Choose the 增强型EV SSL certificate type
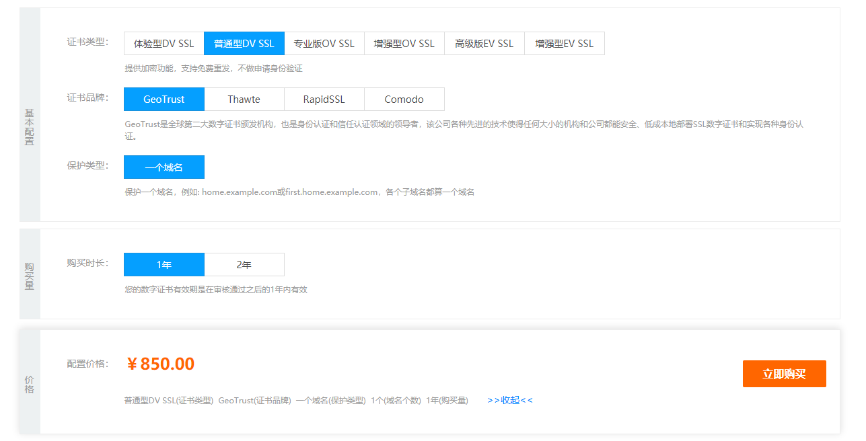Viewport: 866px width, 441px height. (x=564, y=44)
